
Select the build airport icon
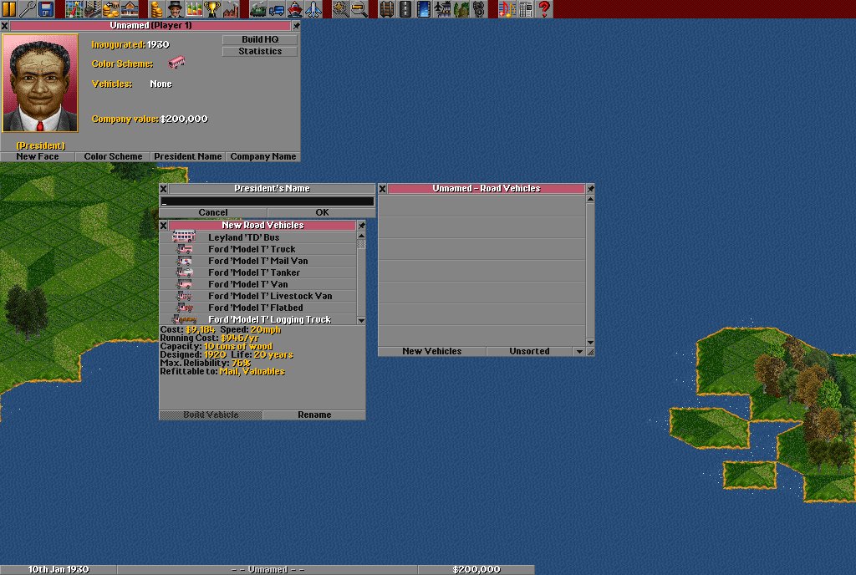443,8
